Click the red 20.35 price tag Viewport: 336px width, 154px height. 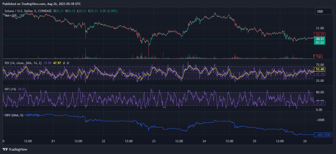point(320,34)
